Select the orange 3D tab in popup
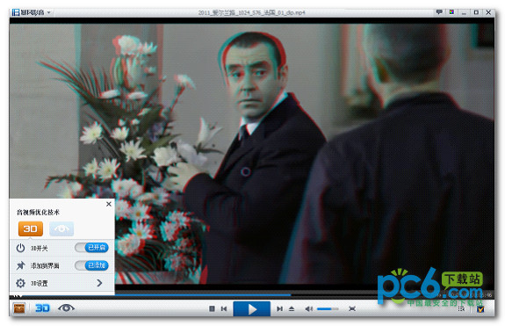505x326 pixels. tap(31, 228)
